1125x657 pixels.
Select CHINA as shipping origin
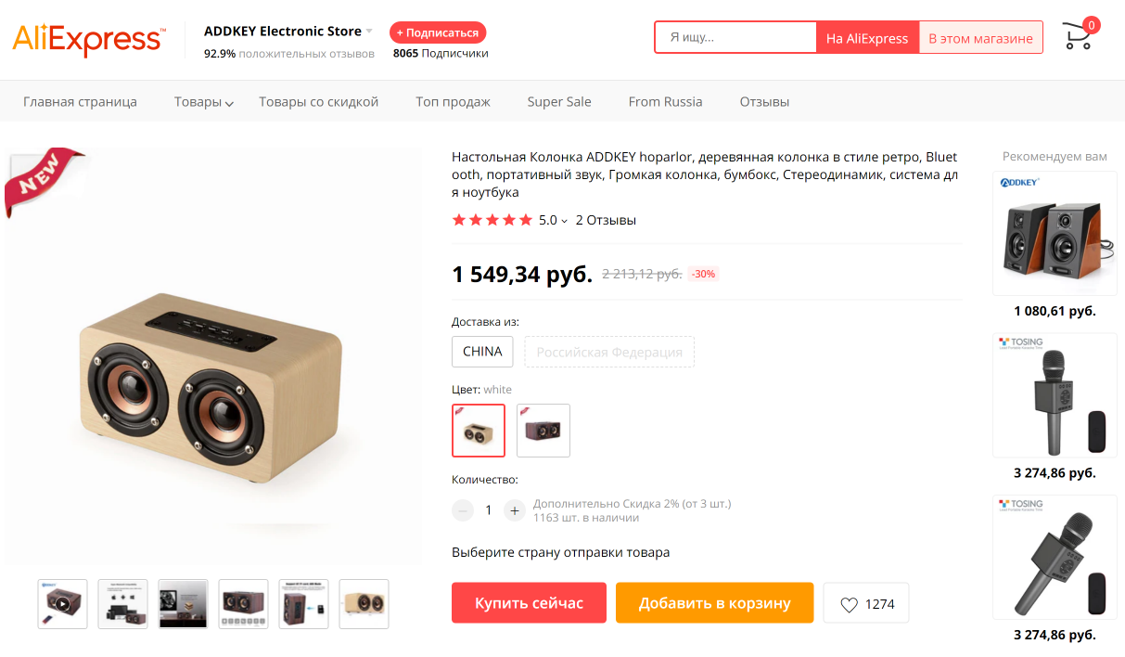click(x=482, y=352)
